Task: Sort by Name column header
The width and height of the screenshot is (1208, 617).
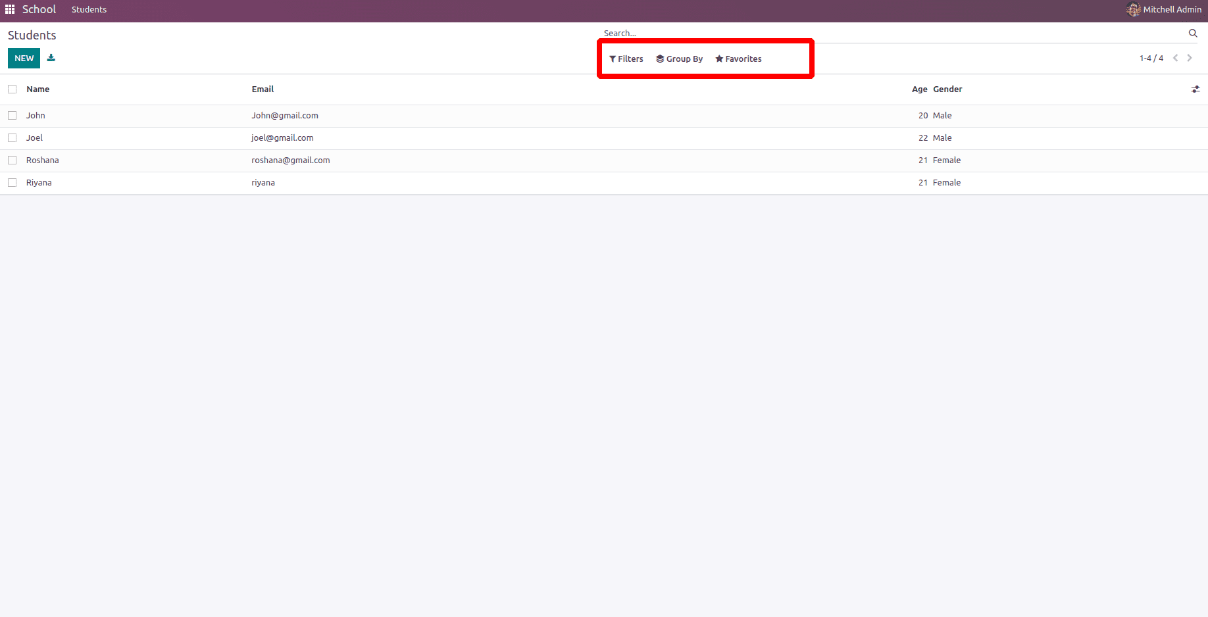Action: pos(38,89)
